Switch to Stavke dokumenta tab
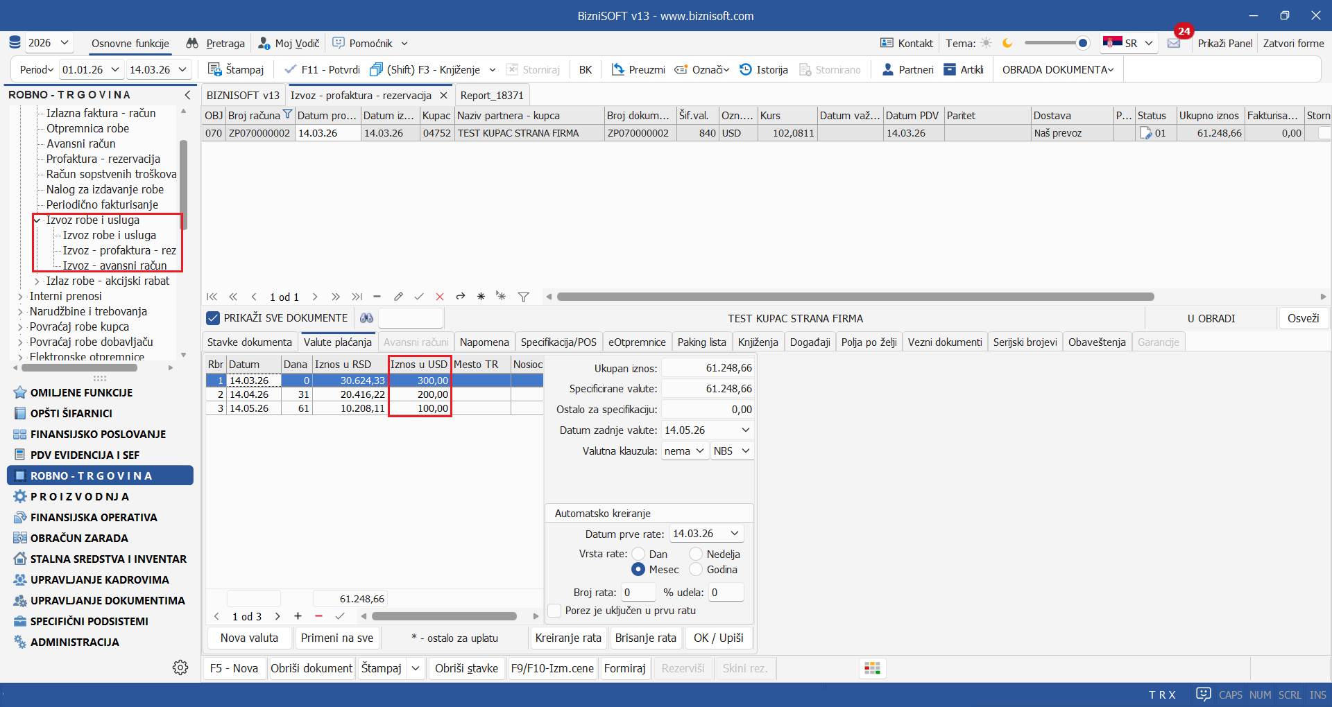1332x707 pixels. (x=250, y=342)
